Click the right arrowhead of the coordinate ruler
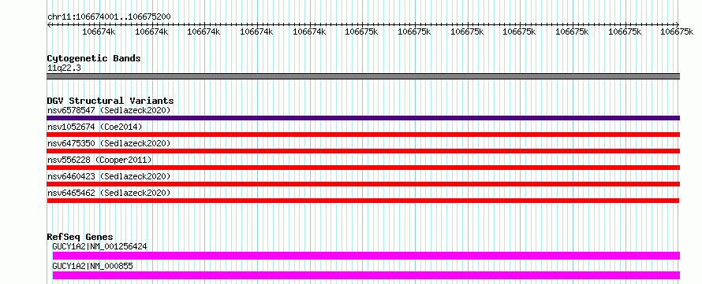Viewport: 702px width, 284px height. pos(678,24)
